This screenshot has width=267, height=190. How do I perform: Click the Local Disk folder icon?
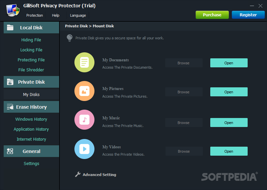[x=10, y=27]
